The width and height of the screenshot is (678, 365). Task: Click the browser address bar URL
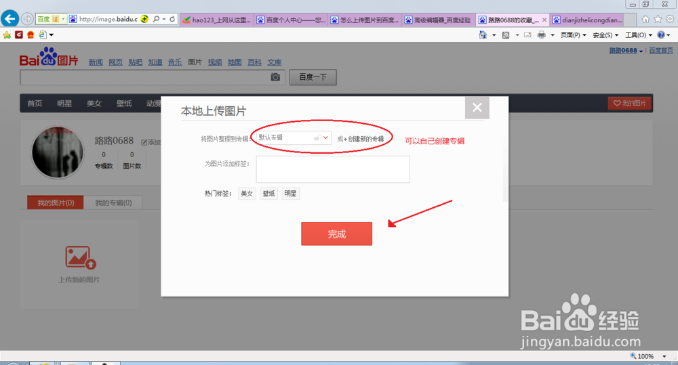click(x=108, y=19)
